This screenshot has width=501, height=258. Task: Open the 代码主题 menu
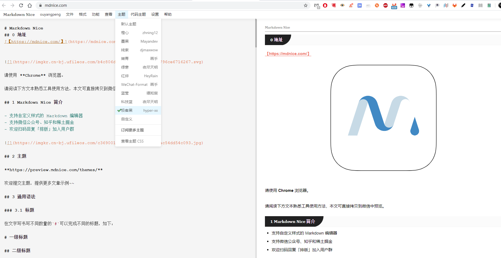point(138,14)
